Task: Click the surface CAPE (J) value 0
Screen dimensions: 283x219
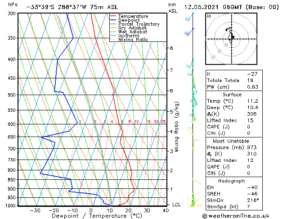Action: click(x=248, y=127)
